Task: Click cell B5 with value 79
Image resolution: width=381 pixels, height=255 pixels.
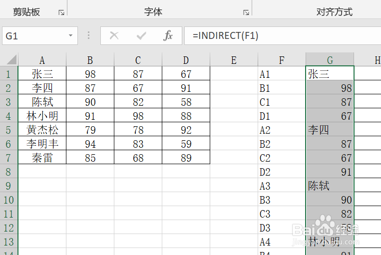Action: coord(90,129)
